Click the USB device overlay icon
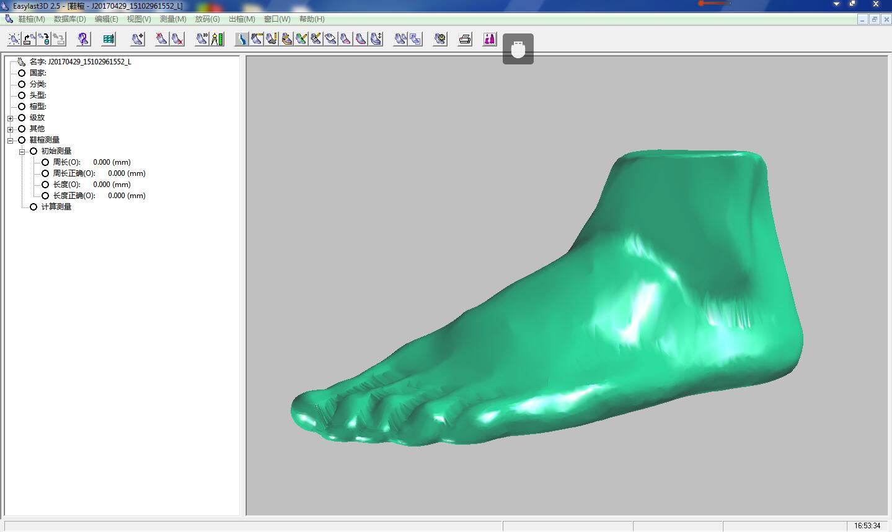 (x=518, y=49)
